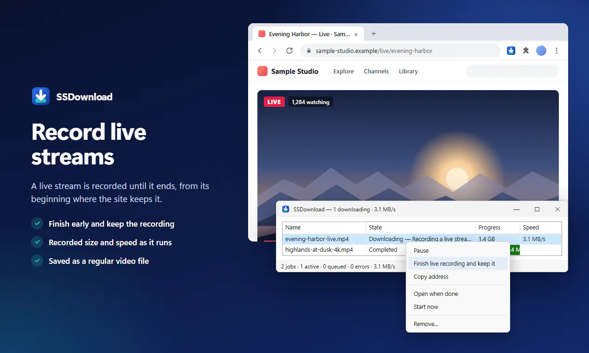Open the browser profile avatar
This screenshot has height=353, width=589.
tap(541, 51)
